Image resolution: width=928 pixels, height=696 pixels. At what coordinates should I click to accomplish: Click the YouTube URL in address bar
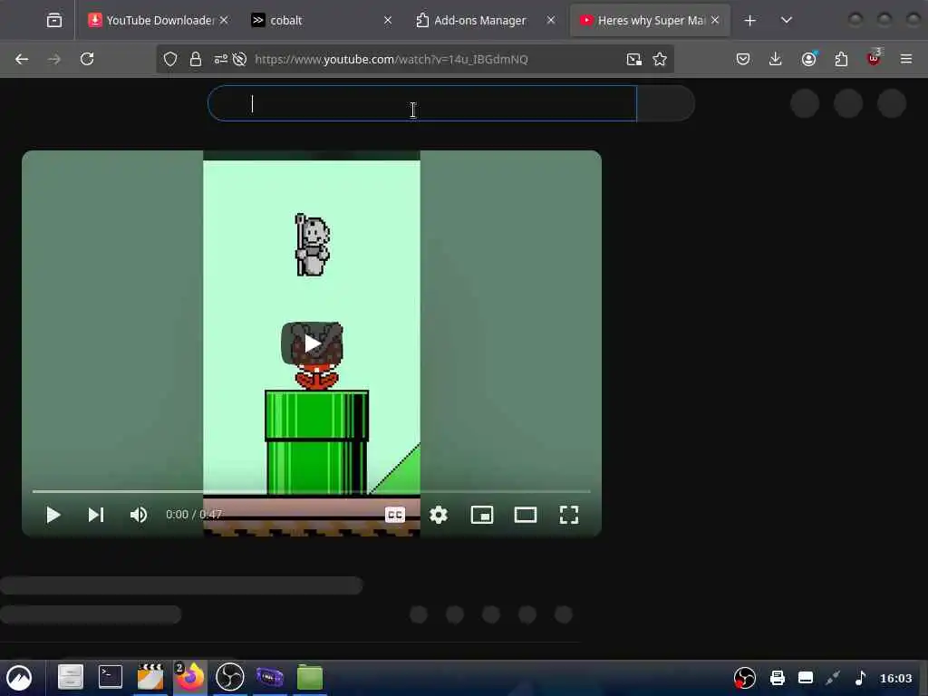pos(391,59)
